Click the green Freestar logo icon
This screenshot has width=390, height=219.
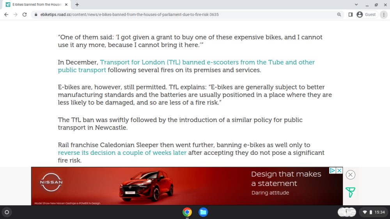point(350,192)
